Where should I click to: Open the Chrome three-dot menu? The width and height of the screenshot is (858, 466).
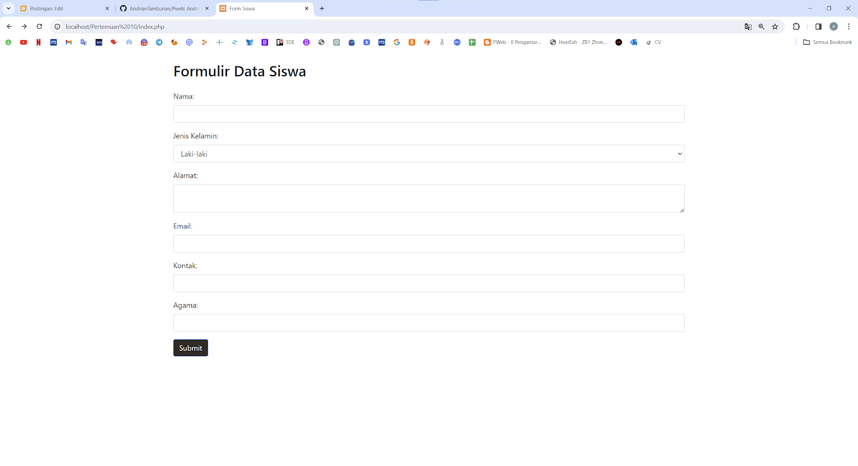[849, 27]
